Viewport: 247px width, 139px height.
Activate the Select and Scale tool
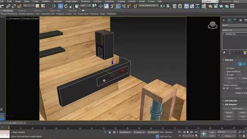(71, 6)
